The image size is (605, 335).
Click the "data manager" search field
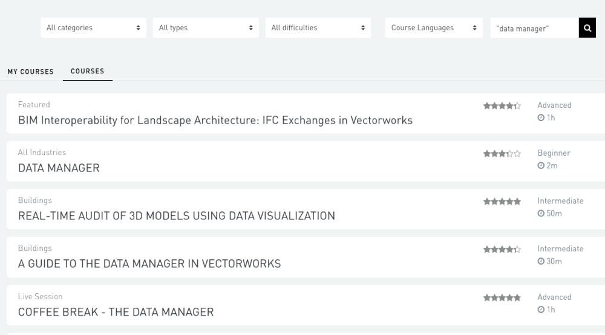(534, 28)
